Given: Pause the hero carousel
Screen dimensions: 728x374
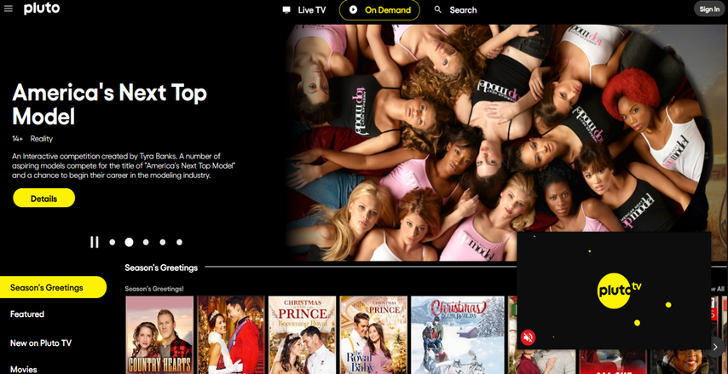Looking at the screenshot, I should pos(95,242).
